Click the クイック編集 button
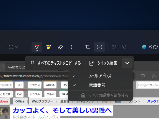Screen dimensions: 159x119 (x=103, y=63)
